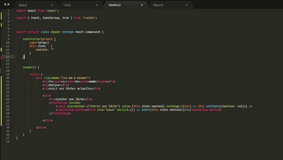This screenshot has height=160, width=283.
Task: Open the App.css tab
Action: pos(158,5)
